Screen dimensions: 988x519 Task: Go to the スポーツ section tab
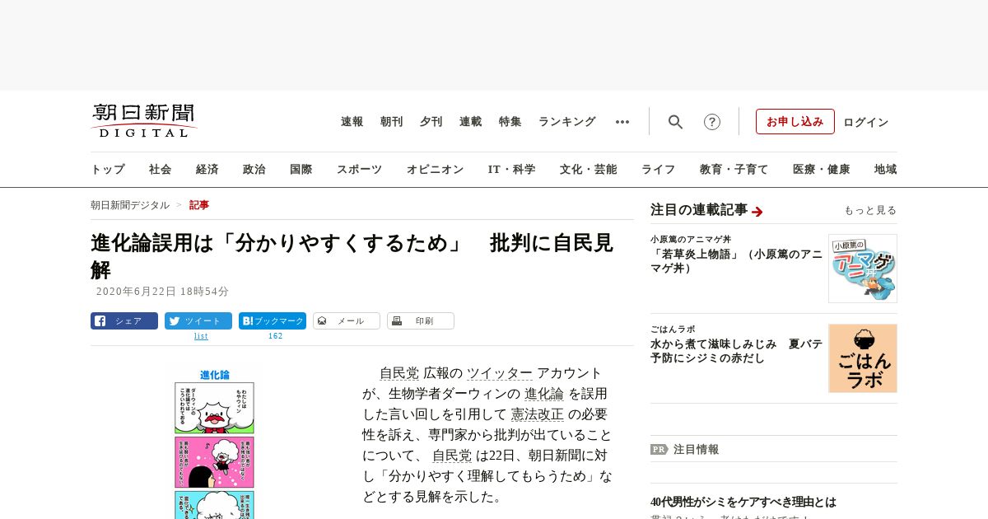click(359, 170)
